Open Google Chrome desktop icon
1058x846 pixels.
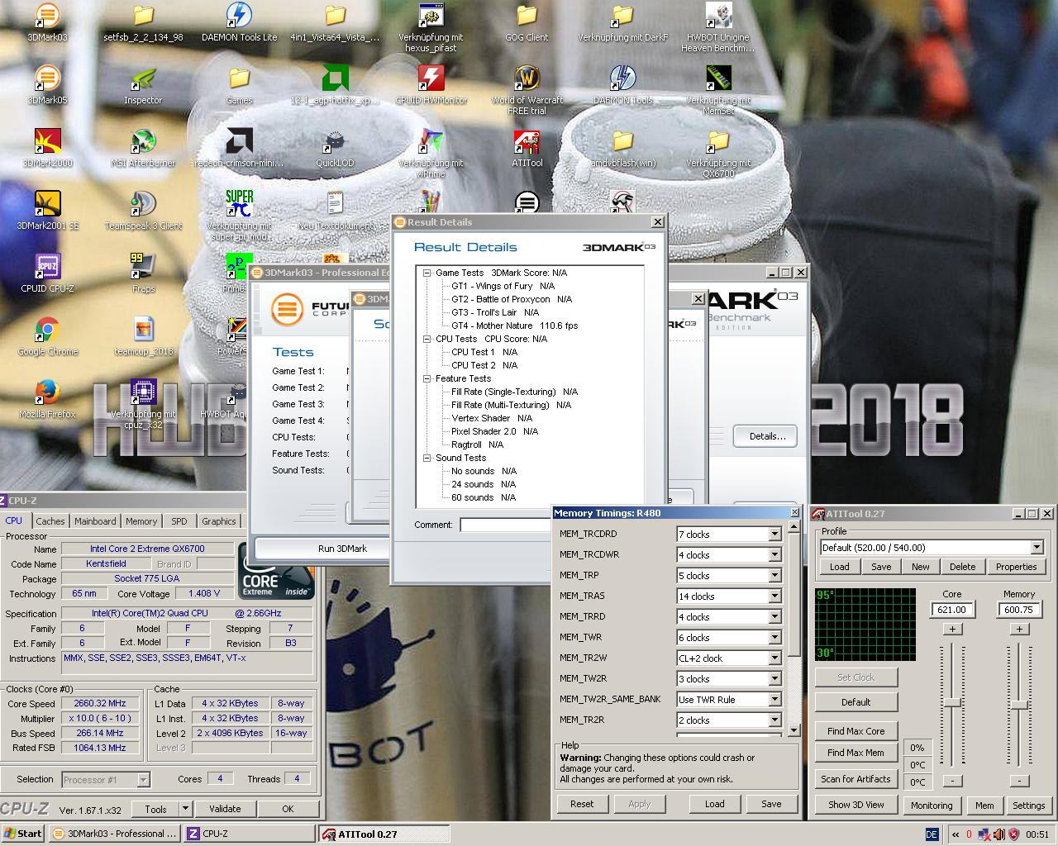(x=47, y=336)
